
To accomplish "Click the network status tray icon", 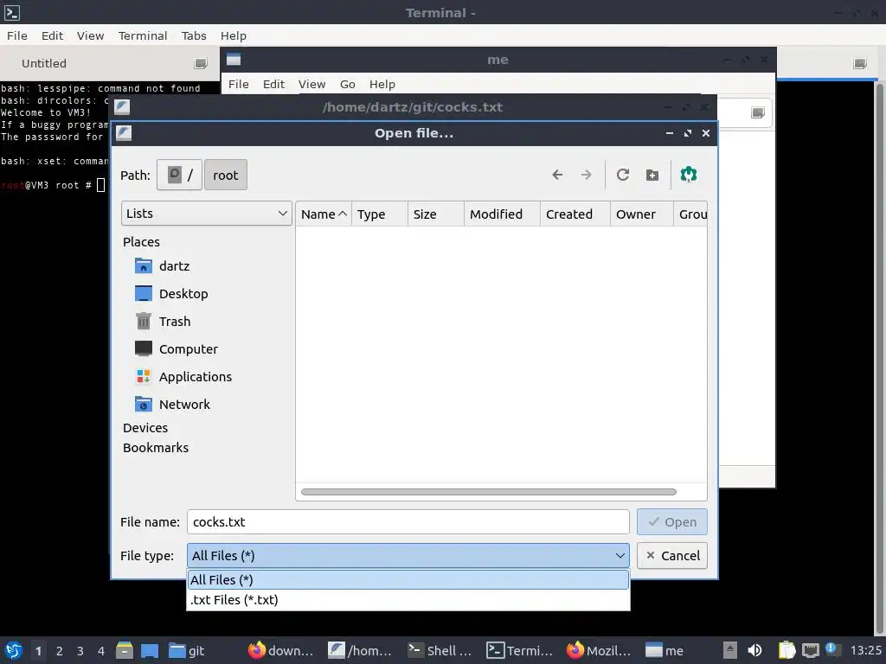I will 810,650.
